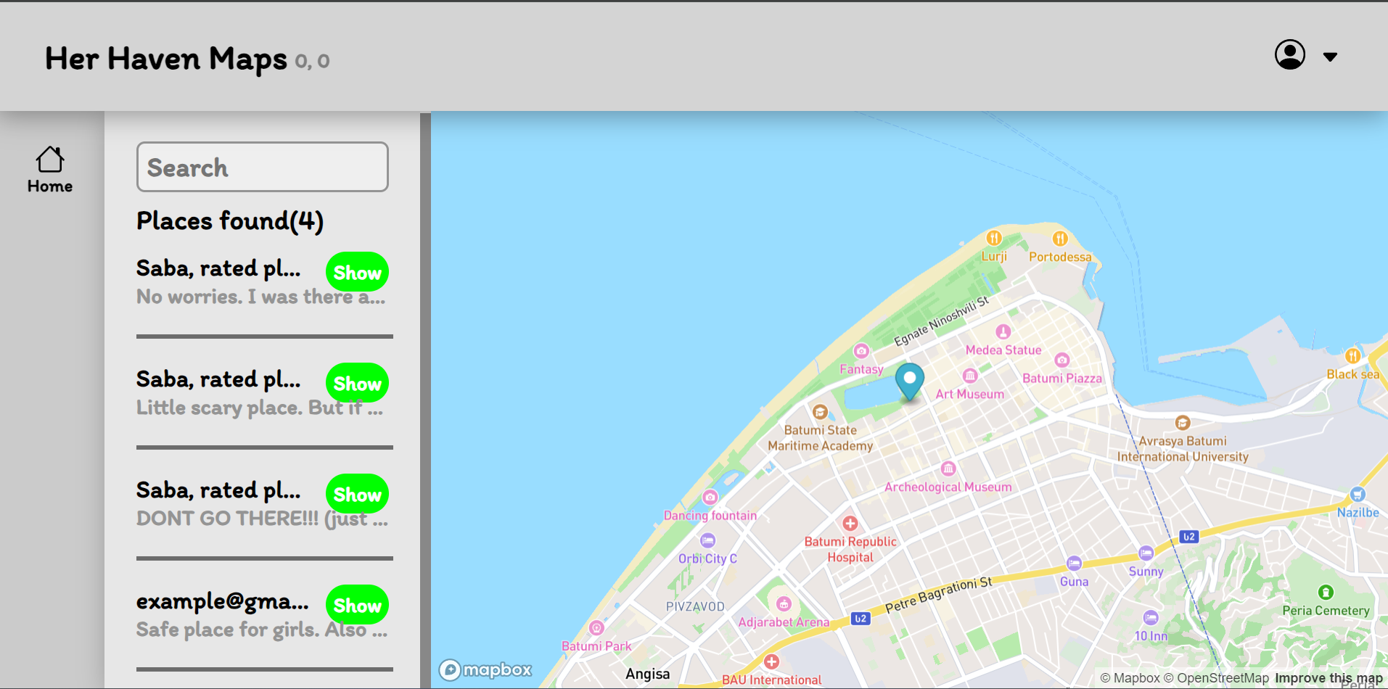Click the 'Places found(4)' heading
This screenshot has height=689, width=1388.
(x=230, y=220)
